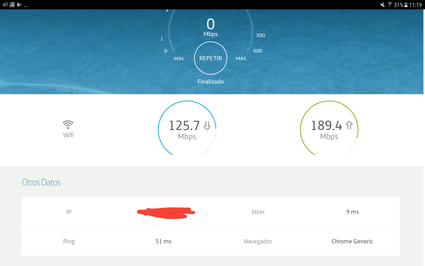Click the upload arrow icon beside 189.4

point(349,125)
